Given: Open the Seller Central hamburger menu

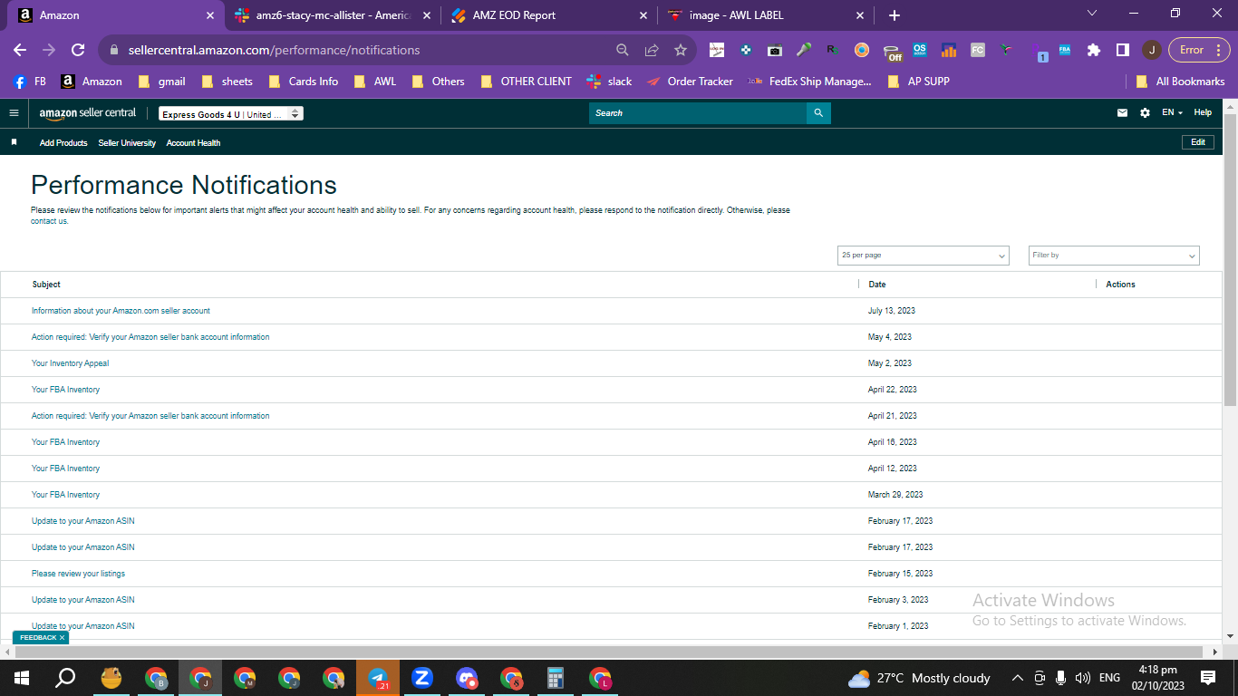Looking at the screenshot, I should click(14, 113).
